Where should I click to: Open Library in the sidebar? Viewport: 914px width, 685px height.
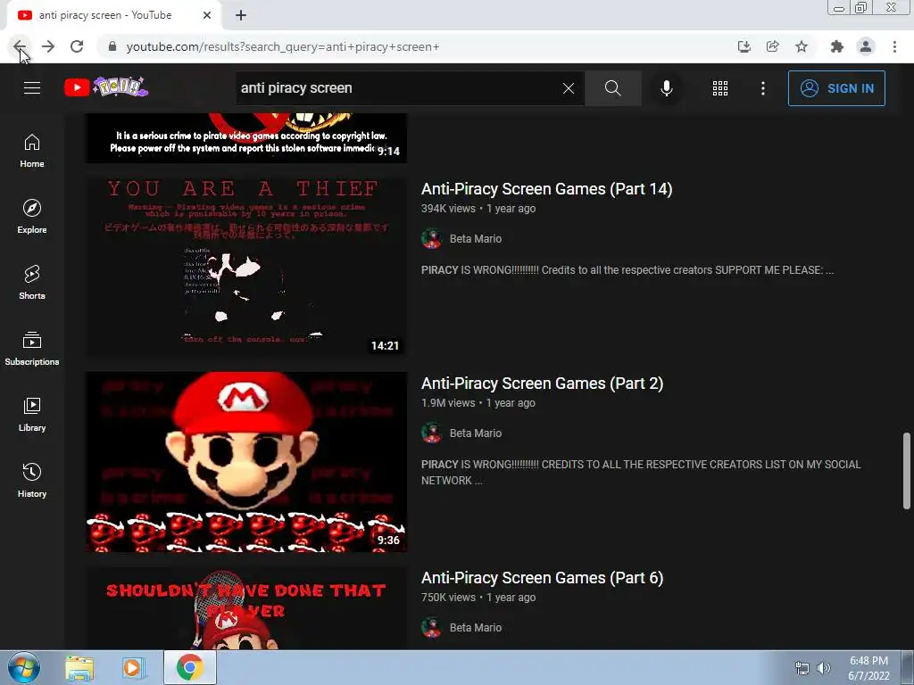(32, 414)
